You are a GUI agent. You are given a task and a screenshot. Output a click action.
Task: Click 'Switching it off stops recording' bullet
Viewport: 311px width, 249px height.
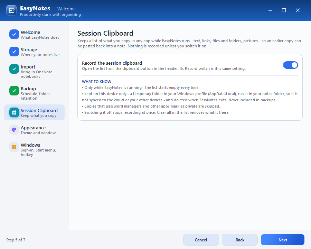click(156, 112)
